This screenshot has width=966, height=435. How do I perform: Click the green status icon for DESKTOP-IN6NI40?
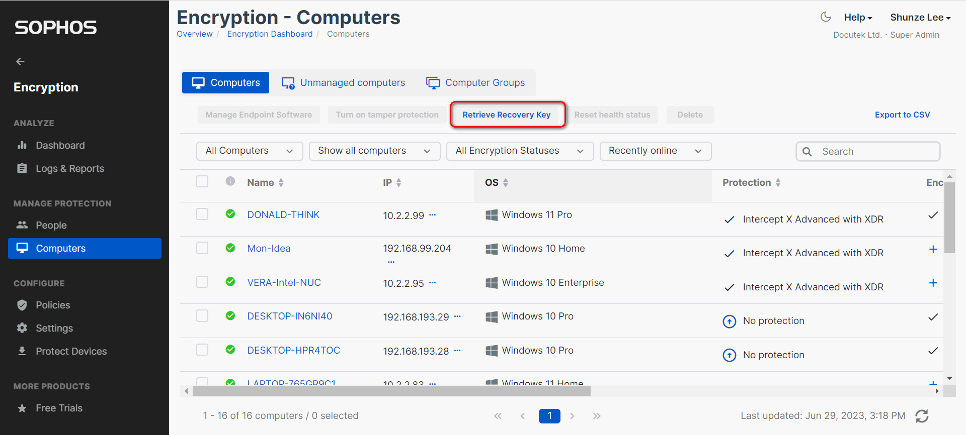[x=230, y=315]
